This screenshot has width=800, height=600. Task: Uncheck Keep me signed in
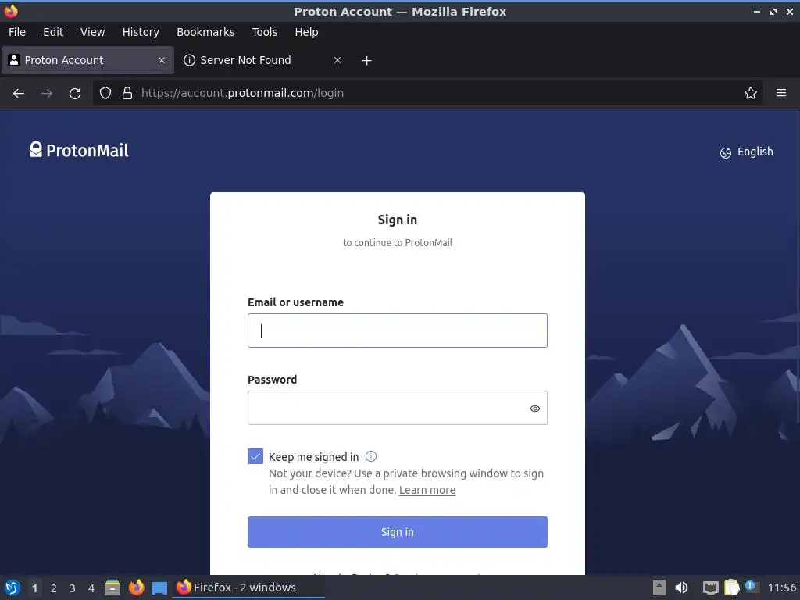coord(255,456)
